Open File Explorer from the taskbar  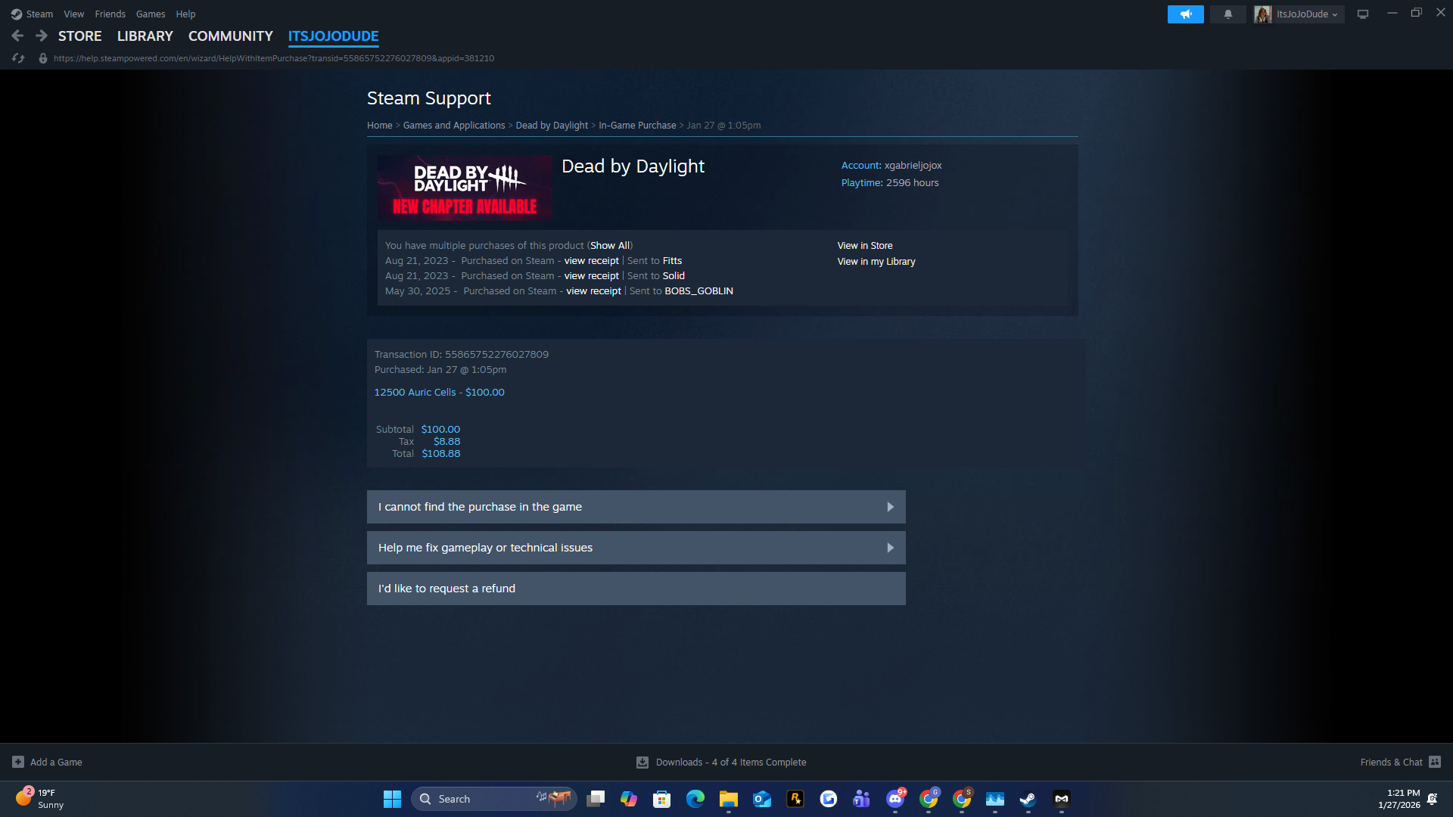pyautogui.click(x=729, y=800)
